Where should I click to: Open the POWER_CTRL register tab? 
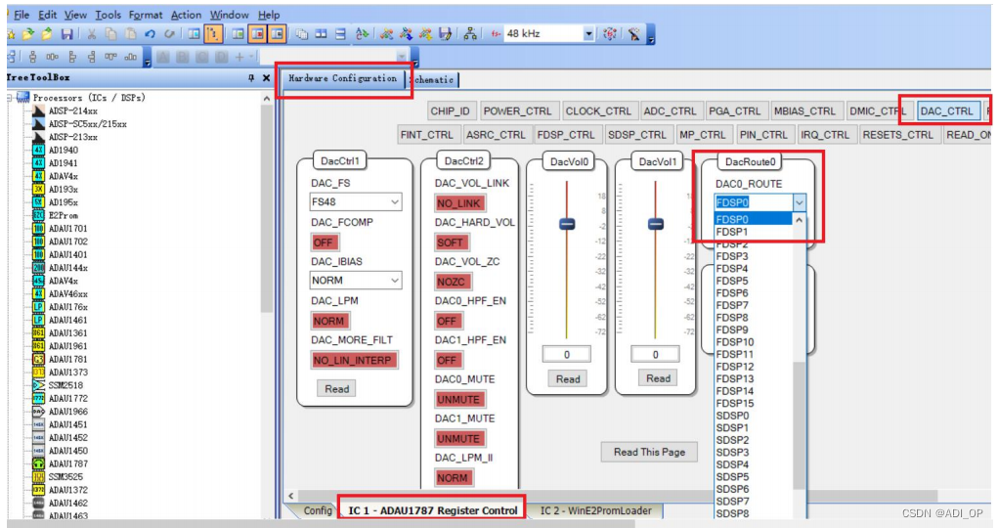517,110
